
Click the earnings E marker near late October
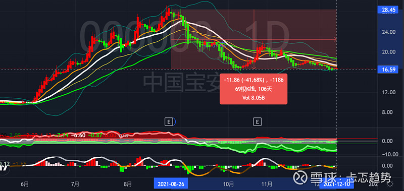click(257, 121)
